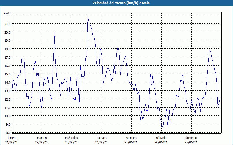Select the 'jueves' day label
233x145 pixels.
[x=102, y=138]
